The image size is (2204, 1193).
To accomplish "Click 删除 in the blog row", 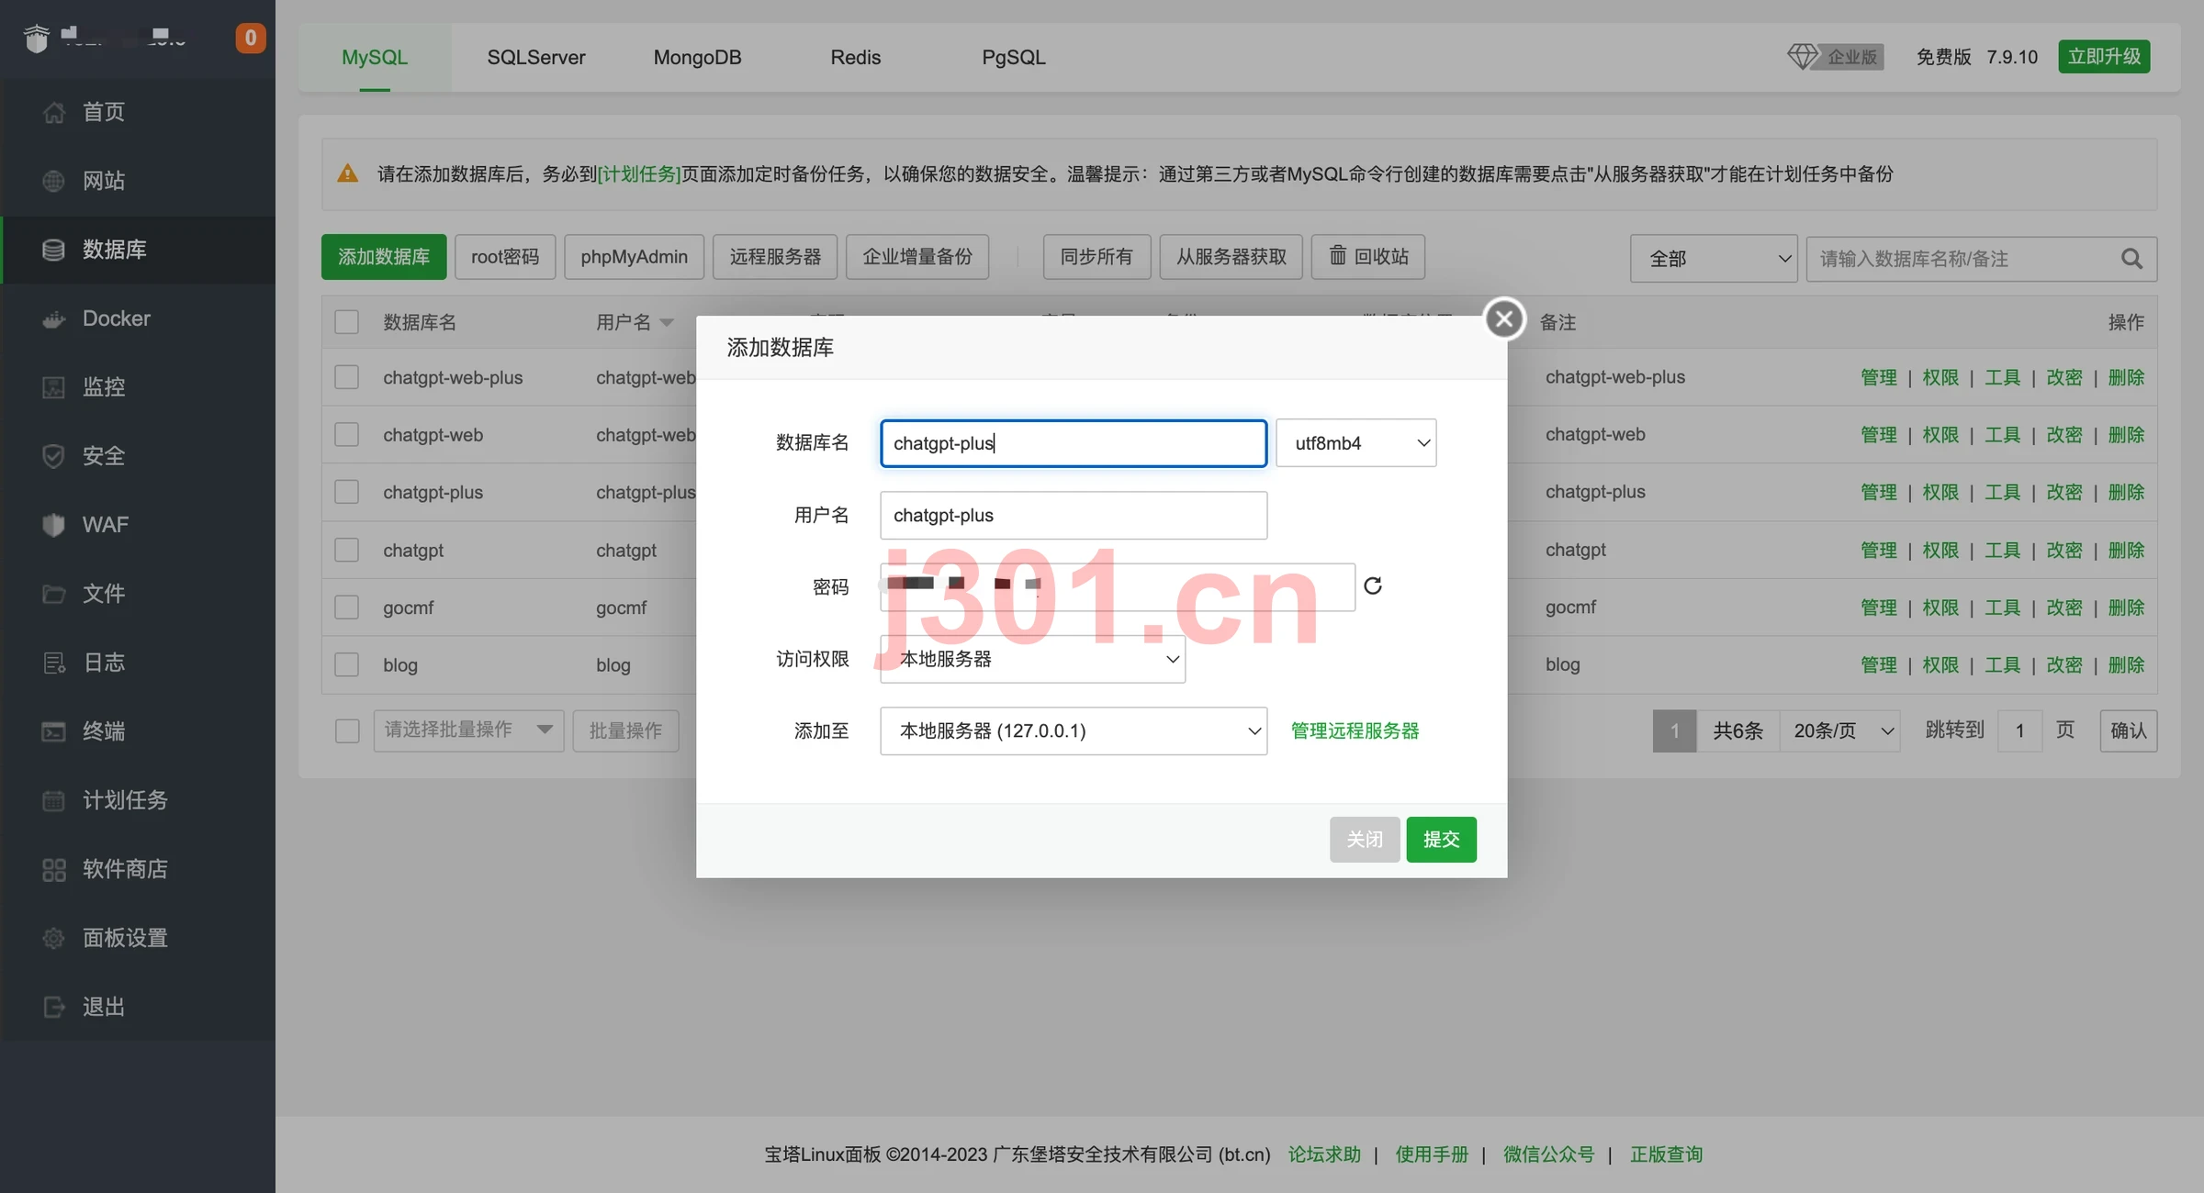I will pos(2126,664).
